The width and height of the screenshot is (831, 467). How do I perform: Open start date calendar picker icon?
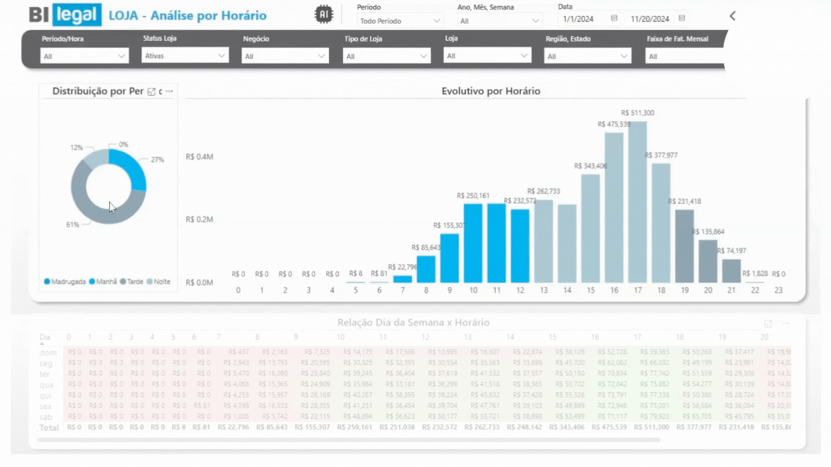[x=614, y=18]
